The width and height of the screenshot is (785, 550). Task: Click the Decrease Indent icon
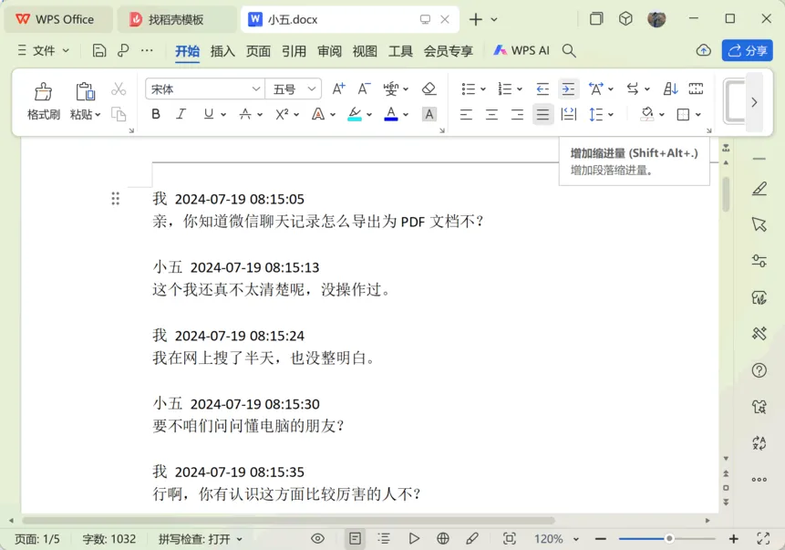[x=542, y=89]
